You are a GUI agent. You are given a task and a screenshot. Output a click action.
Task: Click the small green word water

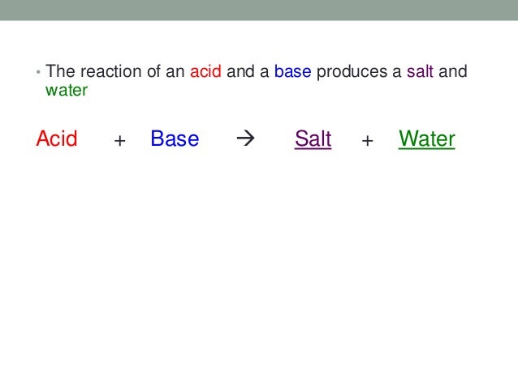(x=67, y=90)
